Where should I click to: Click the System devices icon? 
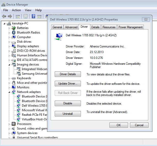pos(14,133)
